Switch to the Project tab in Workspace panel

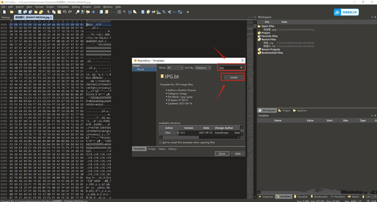tap(284, 110)
